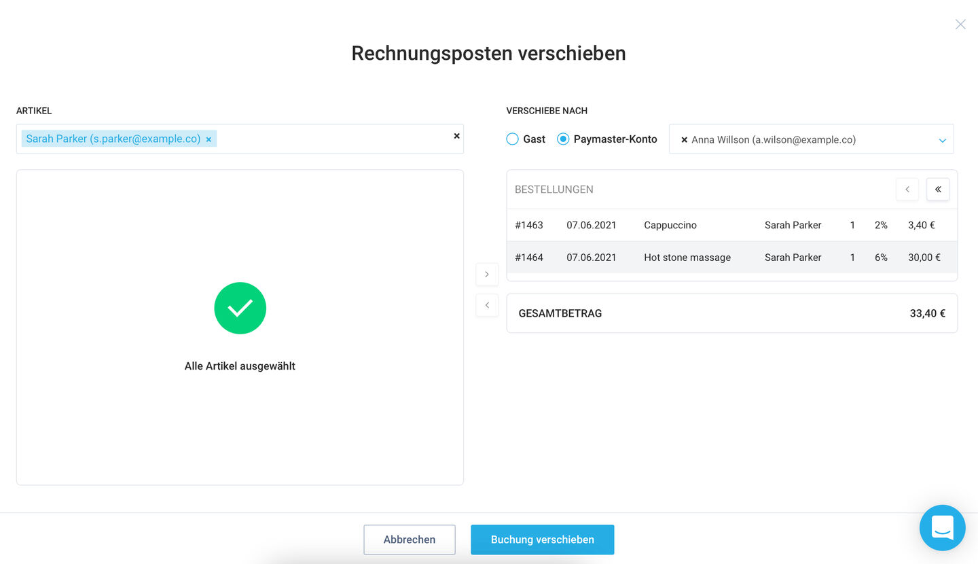Click the left arrow between panels

point(487,305)
